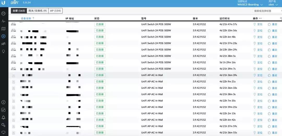282x136 pixels.
Task: Open the Insights lightbulb sidebar icon
Action: tap(3, 51)
